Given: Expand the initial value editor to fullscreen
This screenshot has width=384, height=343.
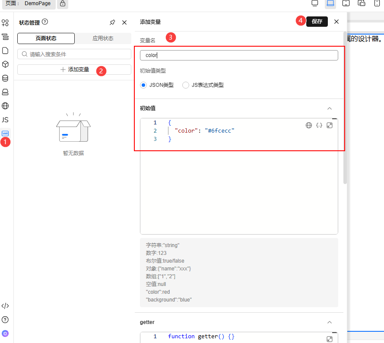Looking at the screenshot, I should click(x=330, y=125).
